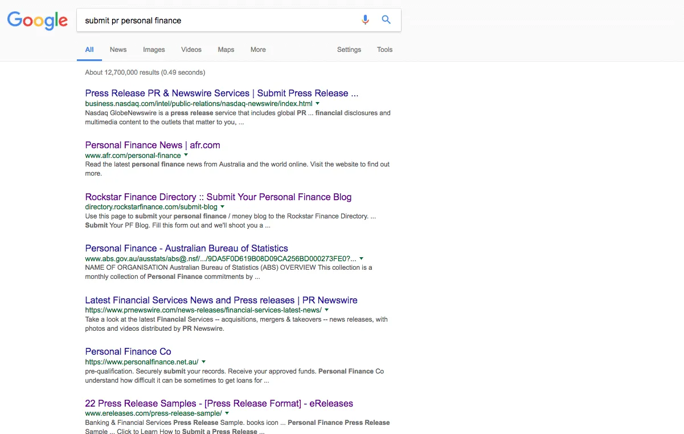Click the About 12,700,000 results text
684x434 pixels.
(145, 72)
